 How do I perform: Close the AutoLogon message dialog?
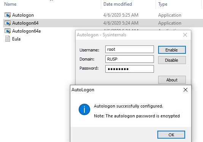(186, 90)
